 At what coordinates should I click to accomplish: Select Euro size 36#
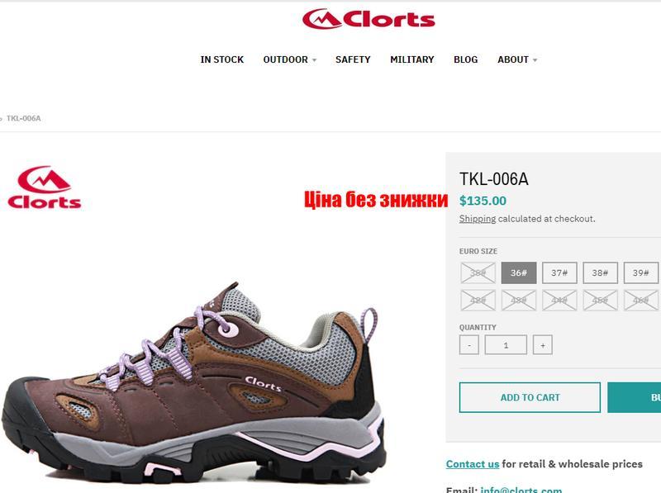(519, 273)
